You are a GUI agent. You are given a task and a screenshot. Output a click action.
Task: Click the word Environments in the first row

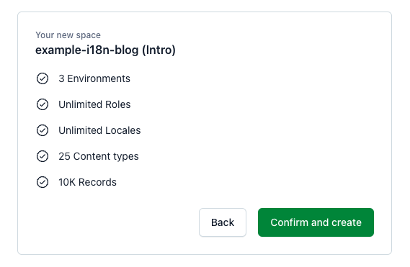(99, 78)
